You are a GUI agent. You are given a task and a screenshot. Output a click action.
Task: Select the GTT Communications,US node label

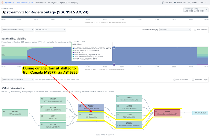point(53,101)
